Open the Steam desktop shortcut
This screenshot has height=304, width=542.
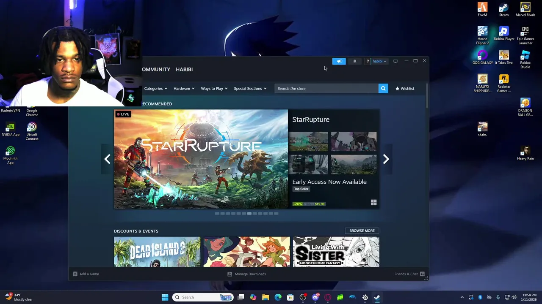pyautogui.click(x=504, y=9)
